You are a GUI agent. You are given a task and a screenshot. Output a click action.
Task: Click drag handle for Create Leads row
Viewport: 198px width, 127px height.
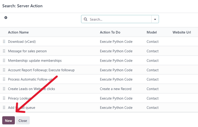coord(4,89)
